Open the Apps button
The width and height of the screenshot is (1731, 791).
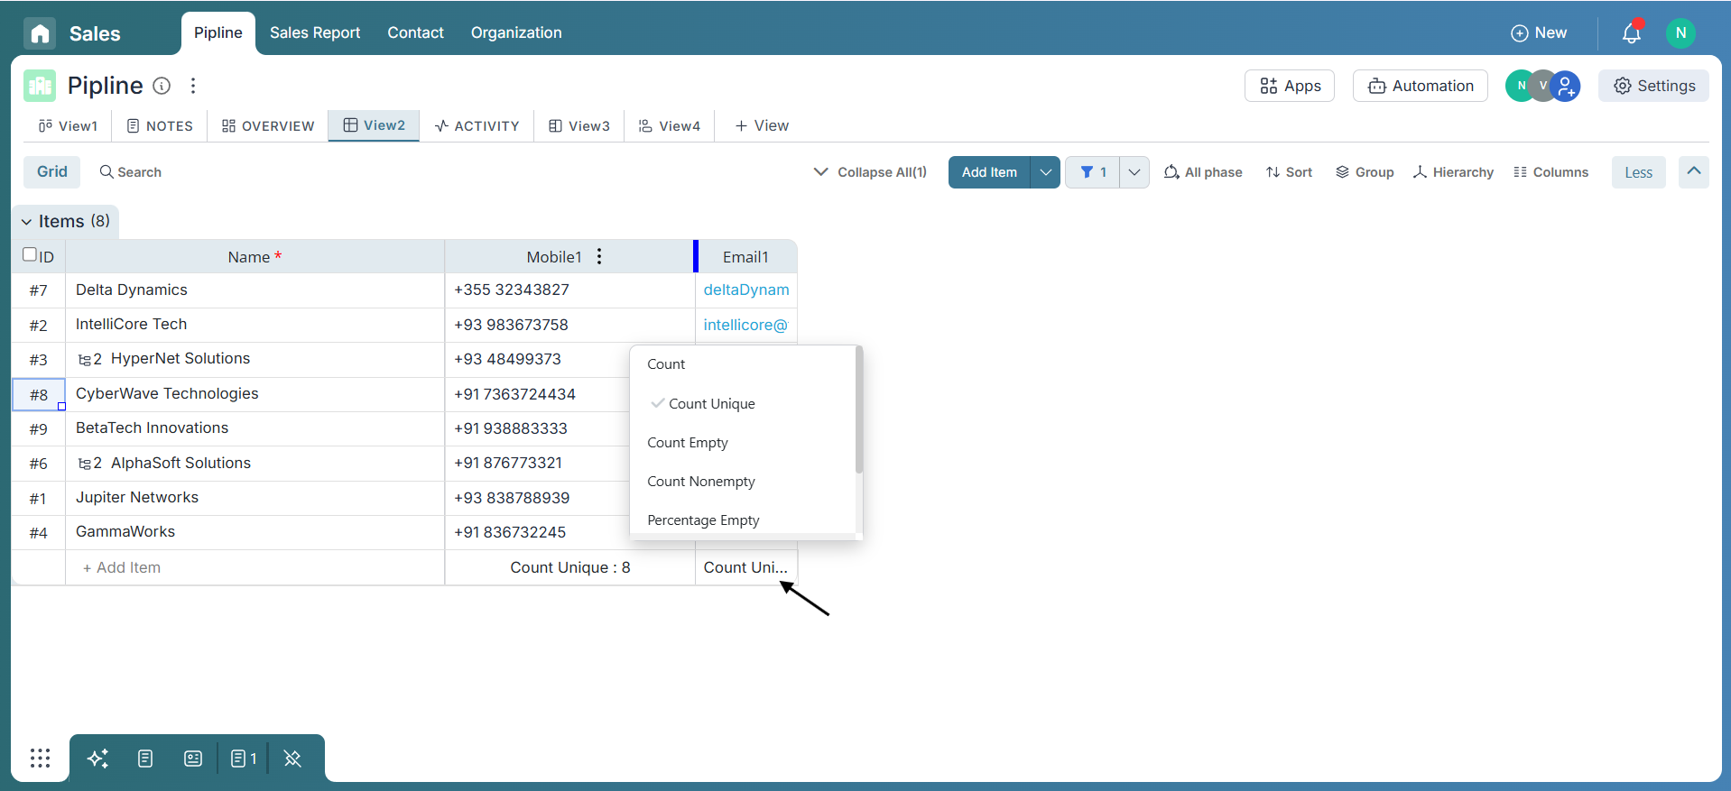1290,86
